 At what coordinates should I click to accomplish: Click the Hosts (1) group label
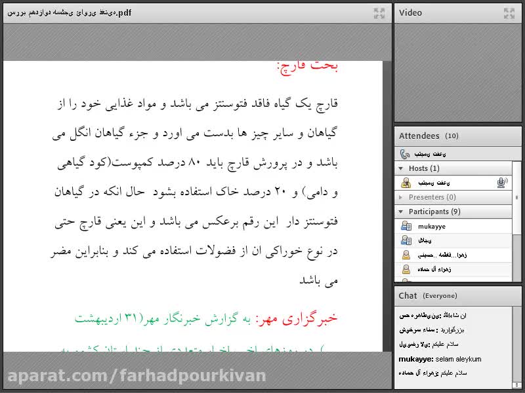(424, 168)
